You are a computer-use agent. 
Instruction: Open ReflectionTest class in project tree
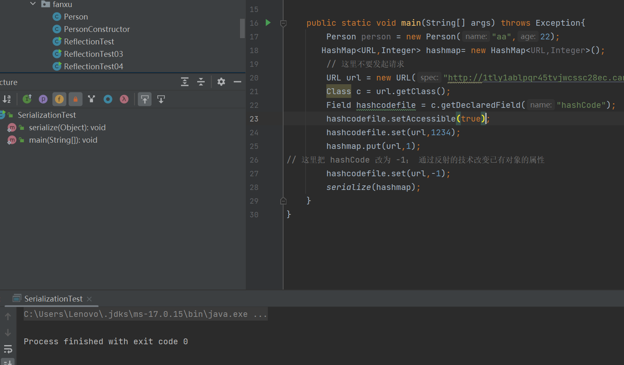click(89, 41)
